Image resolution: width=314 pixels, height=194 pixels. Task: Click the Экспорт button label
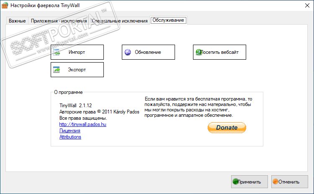click(x=77, y=70)
